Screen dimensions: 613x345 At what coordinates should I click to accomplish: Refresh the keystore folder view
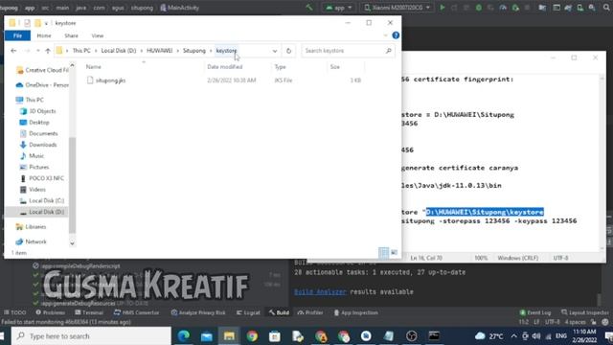click(x=288, y=51)
